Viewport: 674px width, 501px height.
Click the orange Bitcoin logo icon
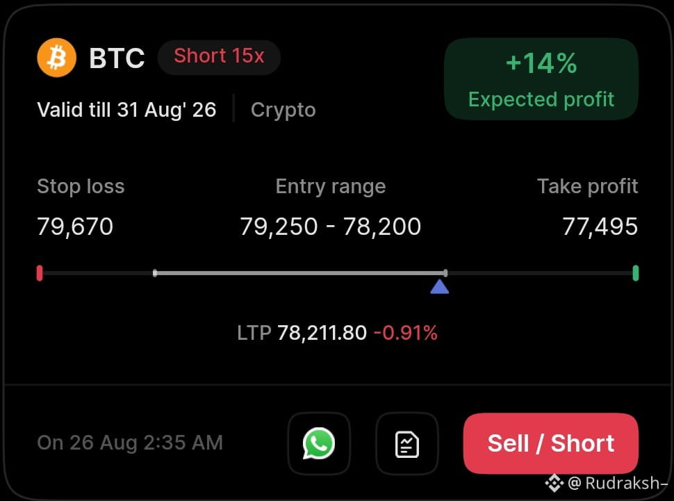[x=57, y=58]
